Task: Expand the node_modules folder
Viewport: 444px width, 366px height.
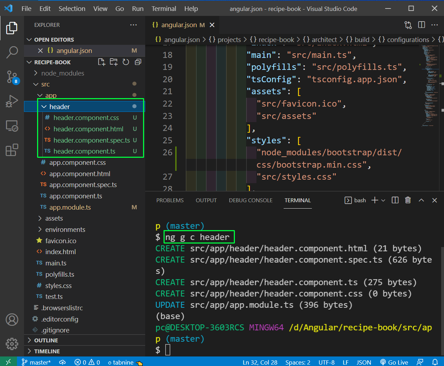Action: point(84,73)
